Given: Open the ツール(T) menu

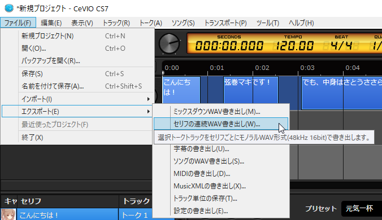Looking at the screenshot, I should [x=267, y=23].
